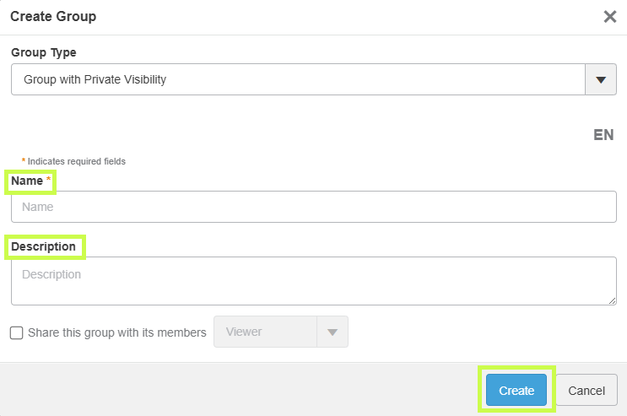The width and height of the screenshot is (627, 416).
Task: Click the Create Group dialog title
Action: 53,16
